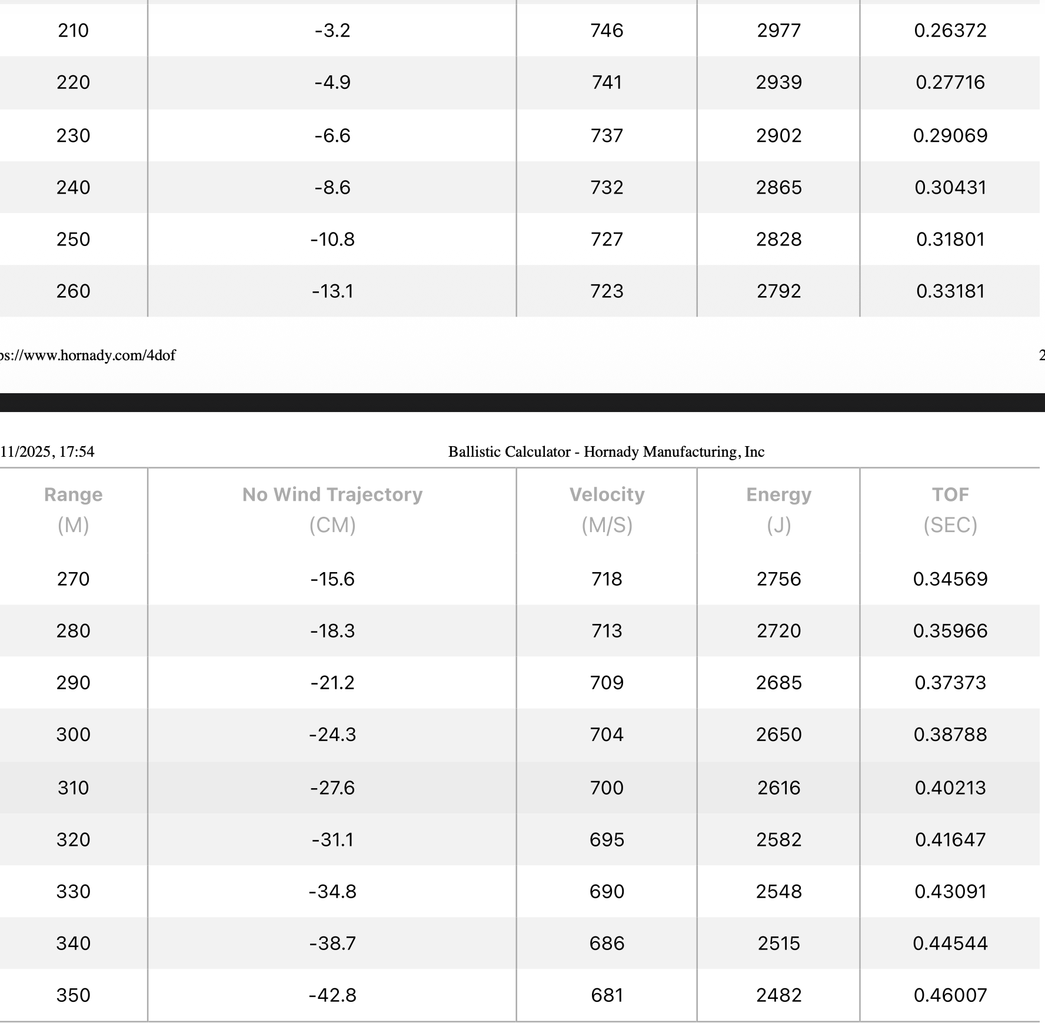The height and width of the screenshot is (1023, 1045).
Task: Click the TOF value 0.31801
Action: (x=950, y=240)
